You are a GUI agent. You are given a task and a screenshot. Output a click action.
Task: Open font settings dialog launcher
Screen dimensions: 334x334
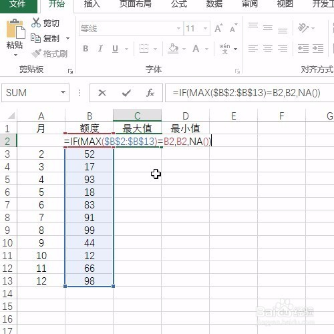237,71
